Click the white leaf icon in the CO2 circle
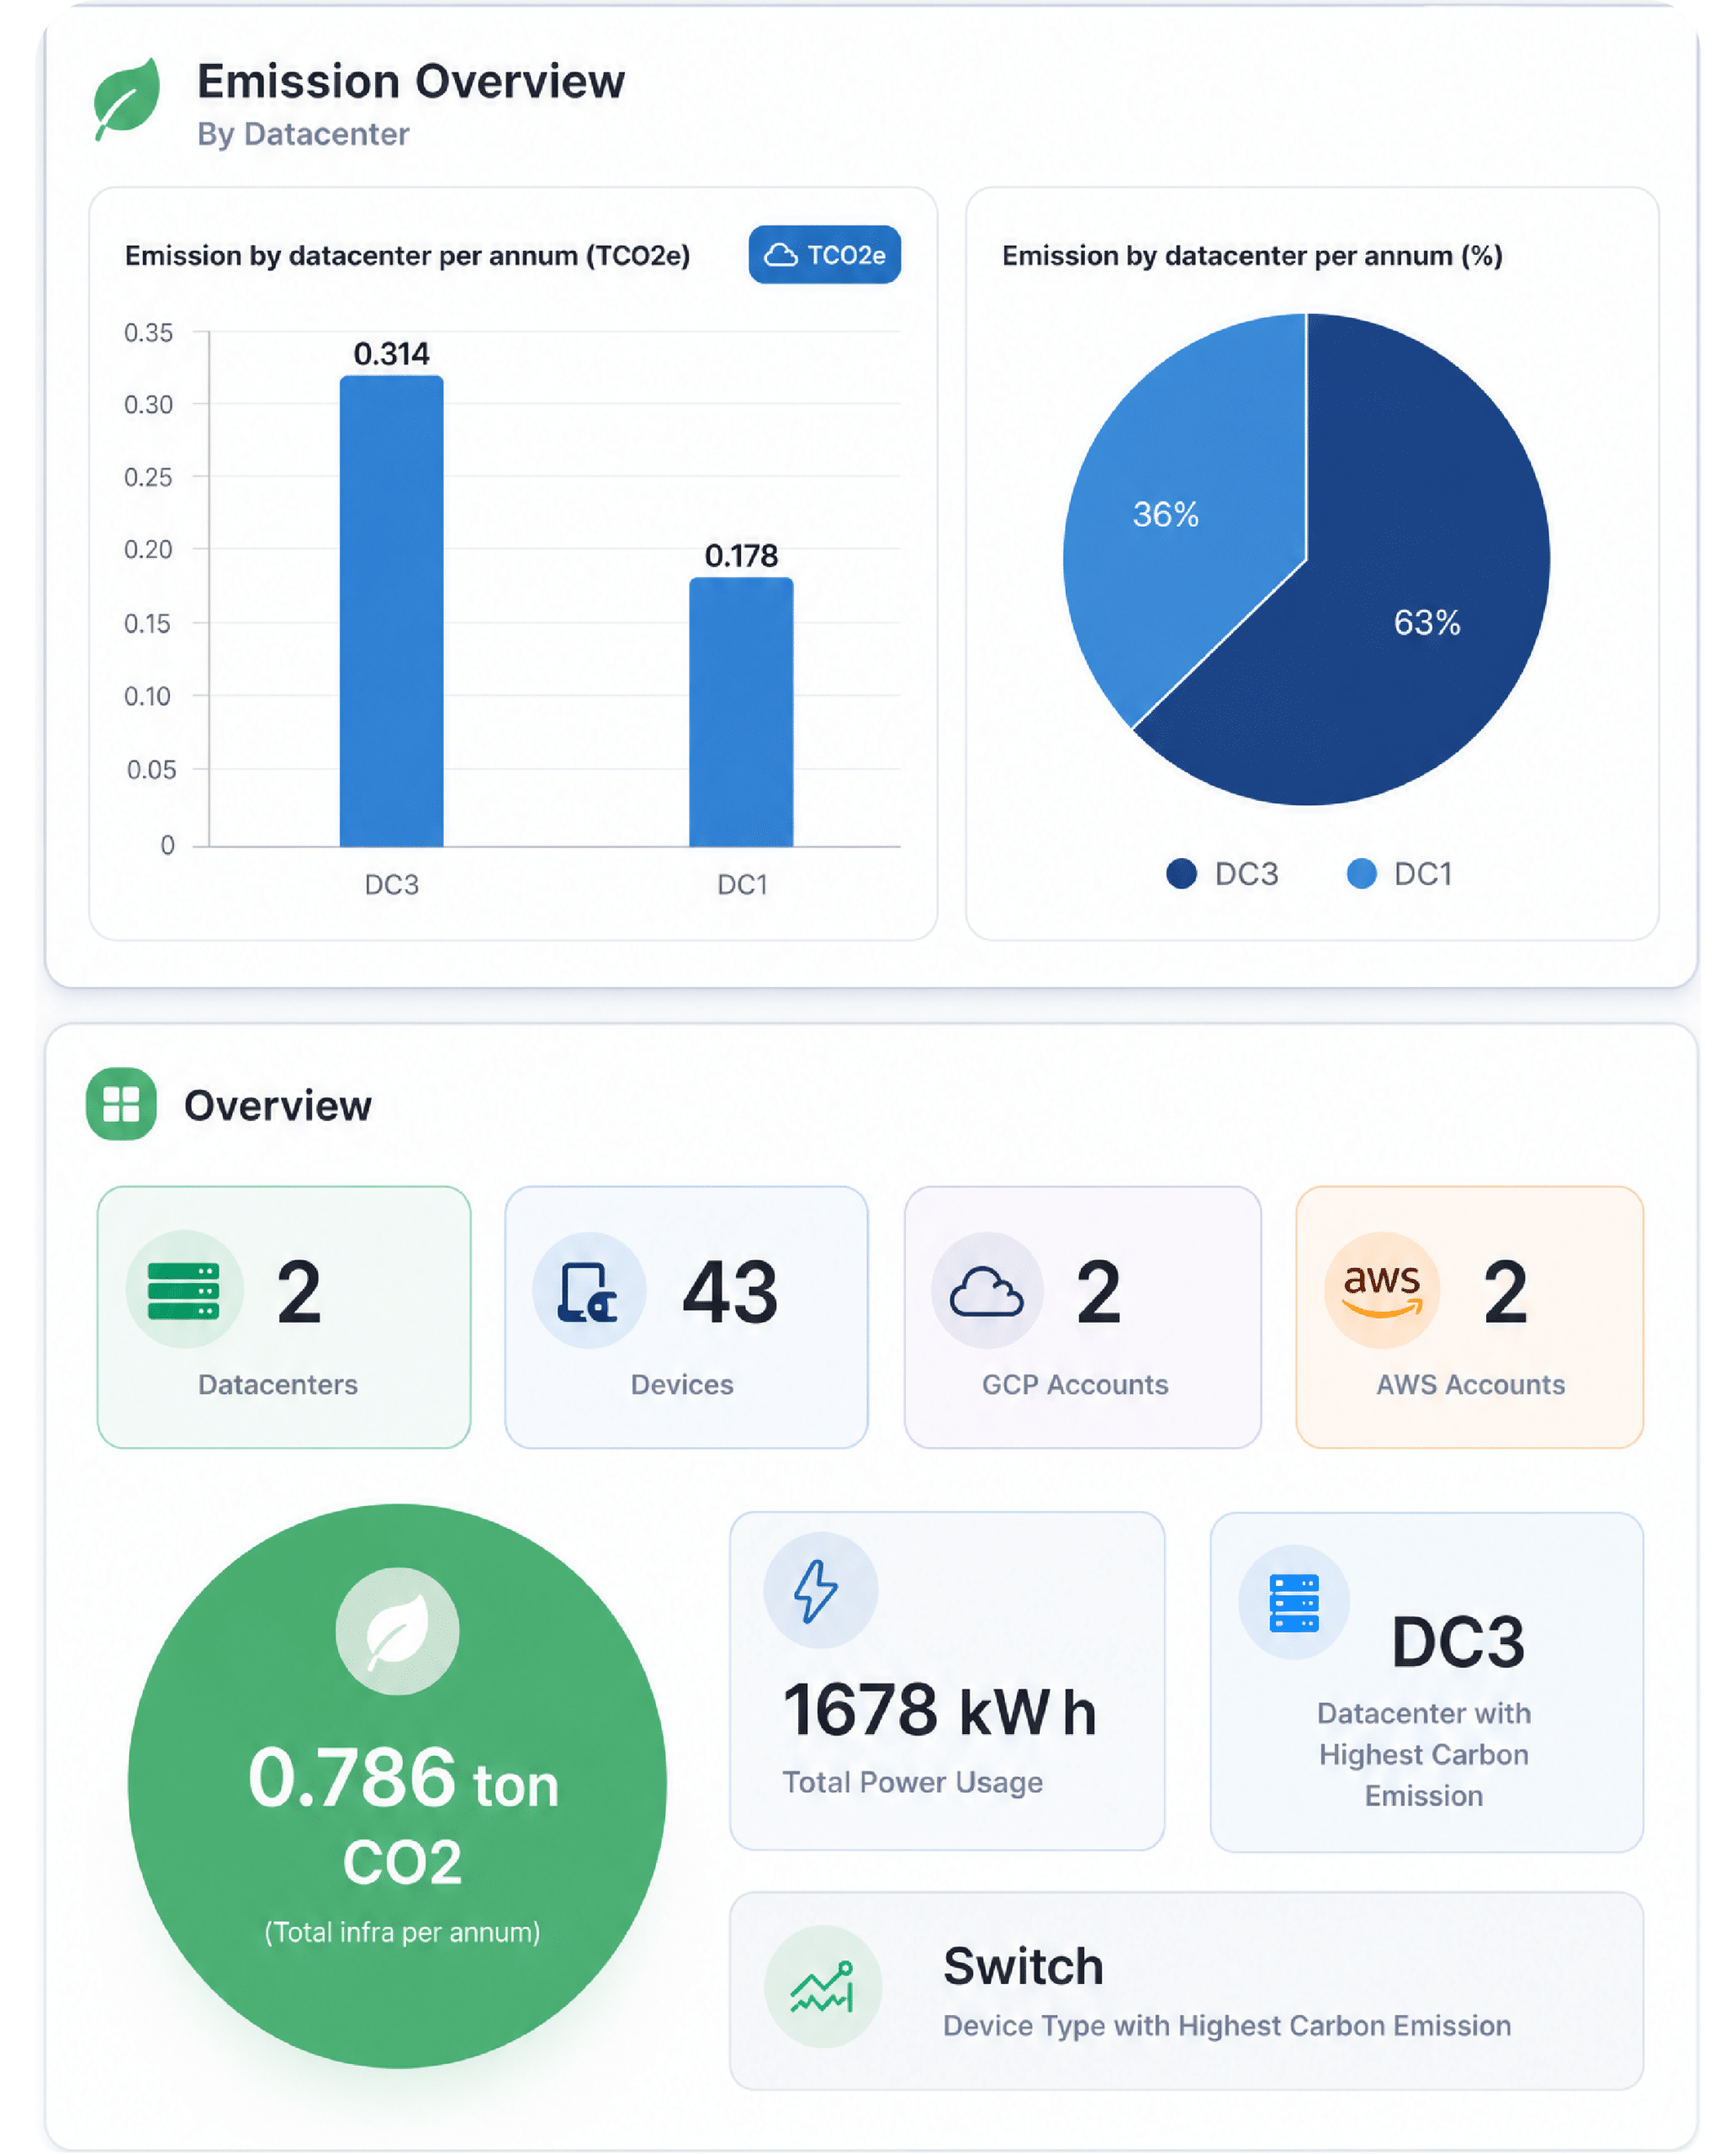The width and height of the screenshot is (1736, 2154). [x=397, y=1631]
